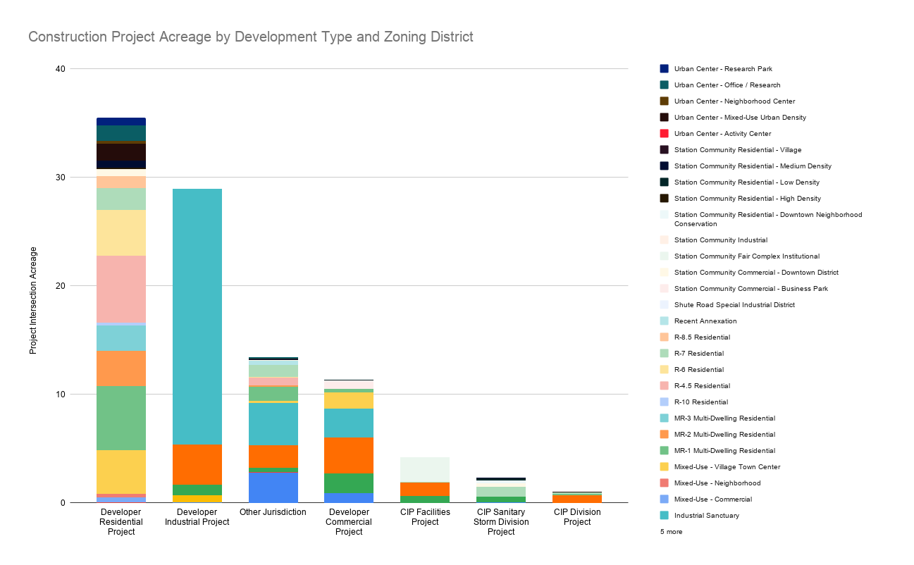Click 'MR-1 Multi-Dwelling Residential' legend label
Image resolution: width=914 pixels, height=565 pixels.
point(724,451)
